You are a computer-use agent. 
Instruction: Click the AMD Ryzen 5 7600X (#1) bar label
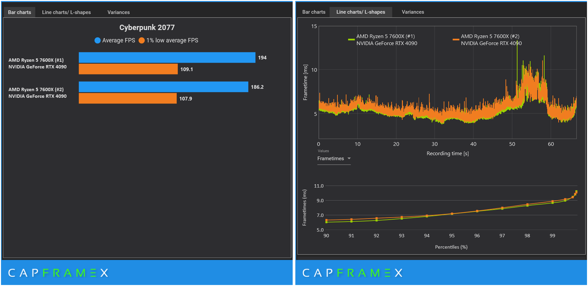click(37, 63)
